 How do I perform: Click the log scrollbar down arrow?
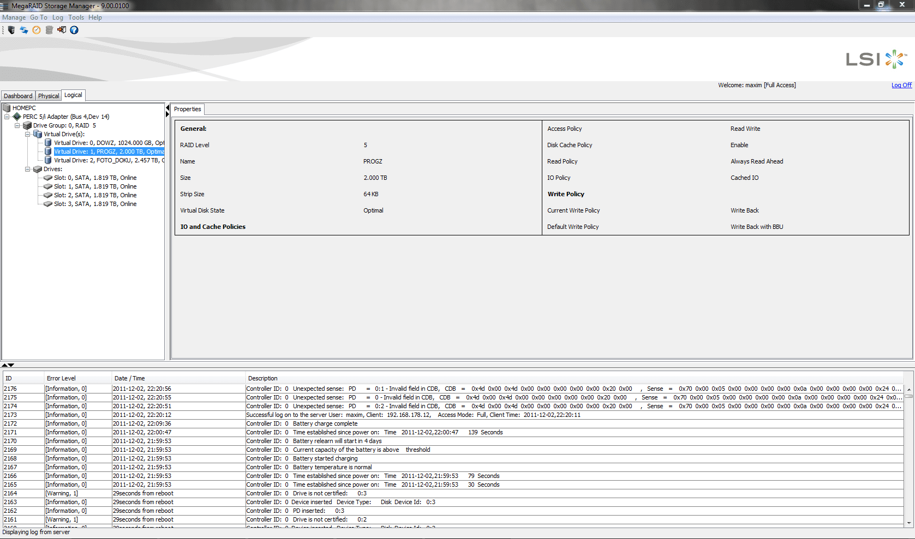(909, 523)
